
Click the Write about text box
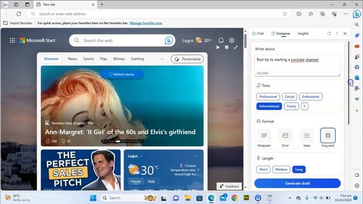click(x=297, y=66)
